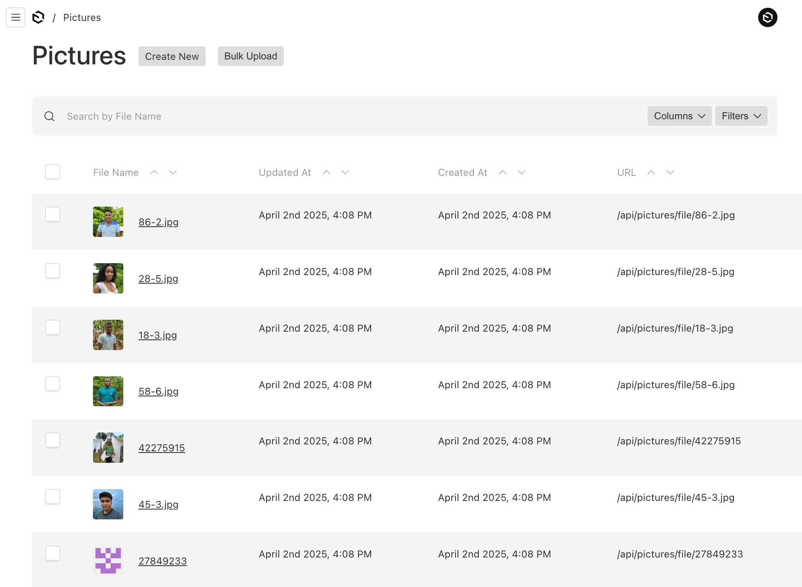Open the 42275915 file link
Screen dimensions: 802x587
[x=162, y=448]
